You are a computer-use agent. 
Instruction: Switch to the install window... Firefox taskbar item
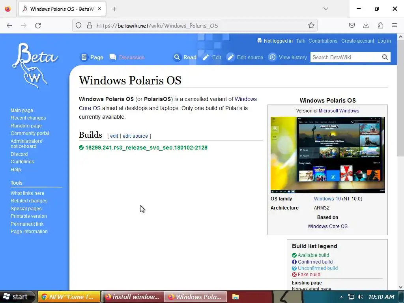tap(133, 297)
